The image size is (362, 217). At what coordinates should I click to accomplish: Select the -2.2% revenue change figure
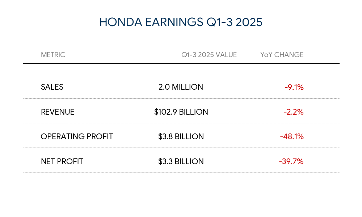pos(294,112)
